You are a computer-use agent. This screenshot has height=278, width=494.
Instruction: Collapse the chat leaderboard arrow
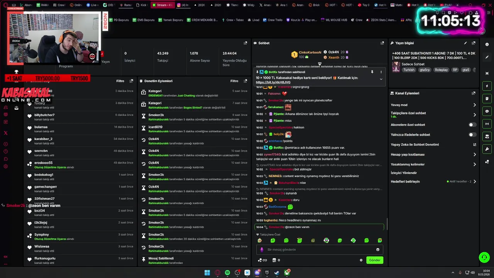tap(320, 64)
